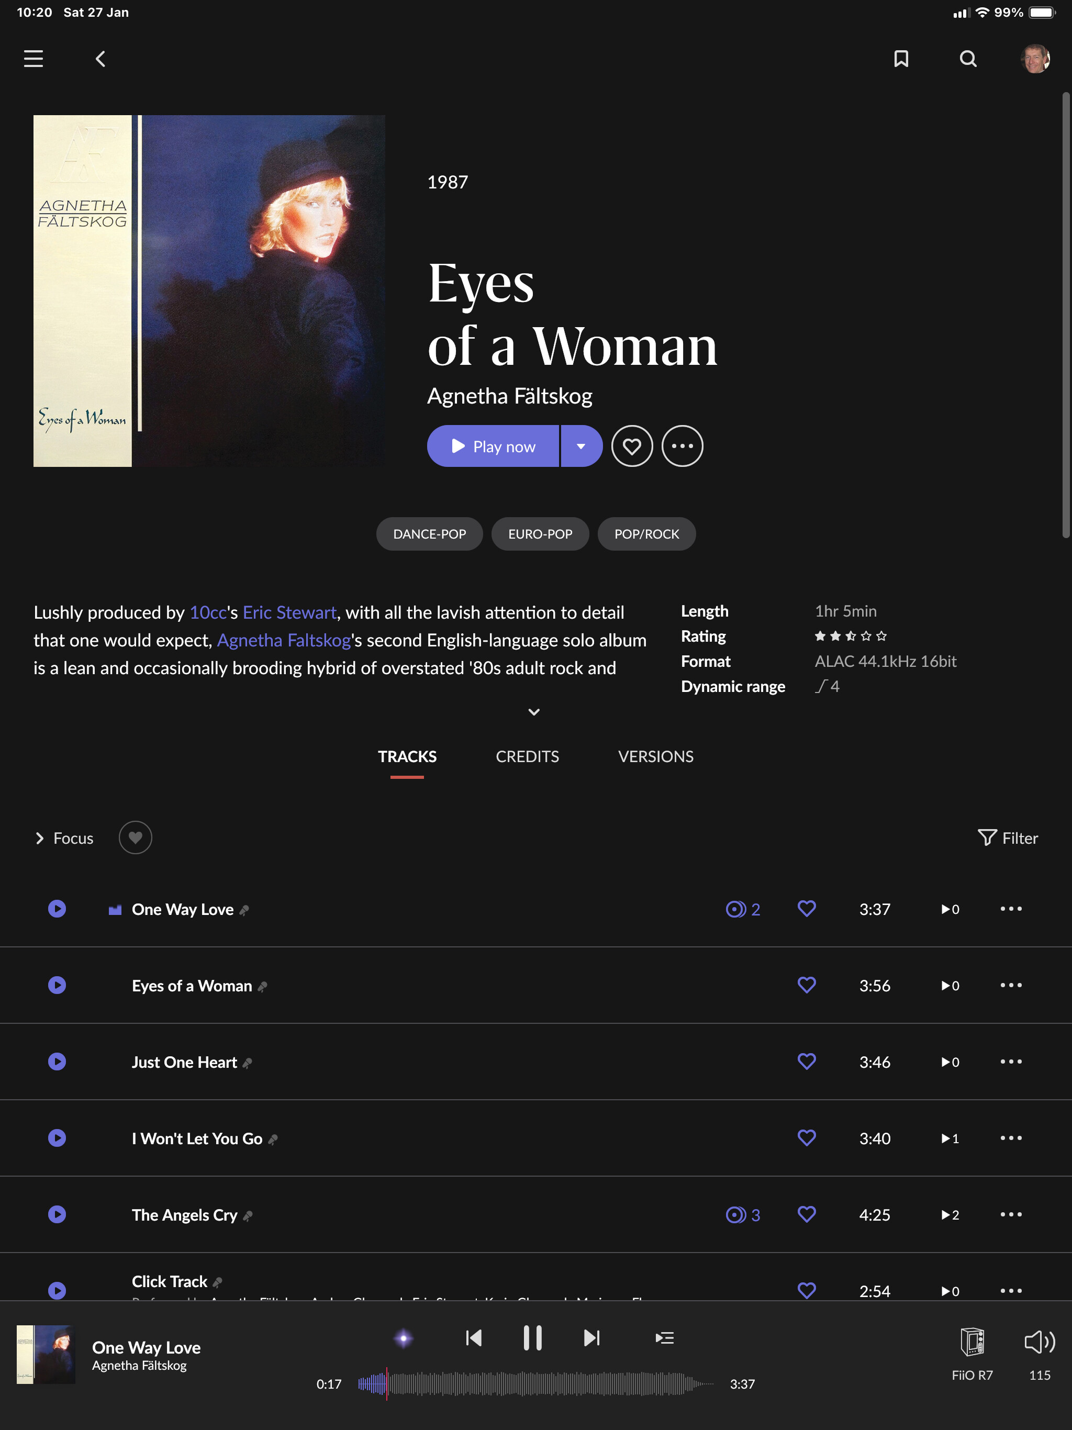The width and height of the screenshot is (1072, 1430).
Task: Open more options for Just One Heart
Action: [1011, 1062]
